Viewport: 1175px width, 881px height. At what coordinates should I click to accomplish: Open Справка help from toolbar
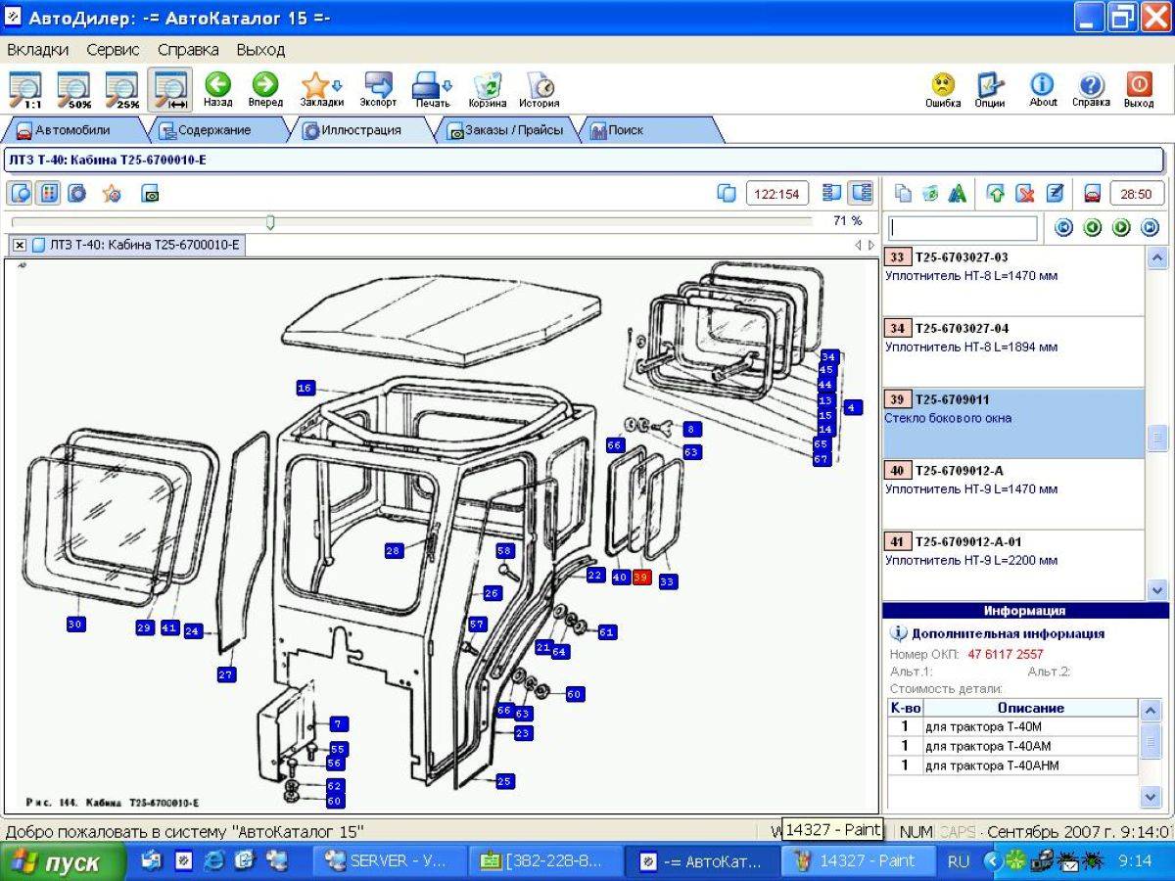1091,89
